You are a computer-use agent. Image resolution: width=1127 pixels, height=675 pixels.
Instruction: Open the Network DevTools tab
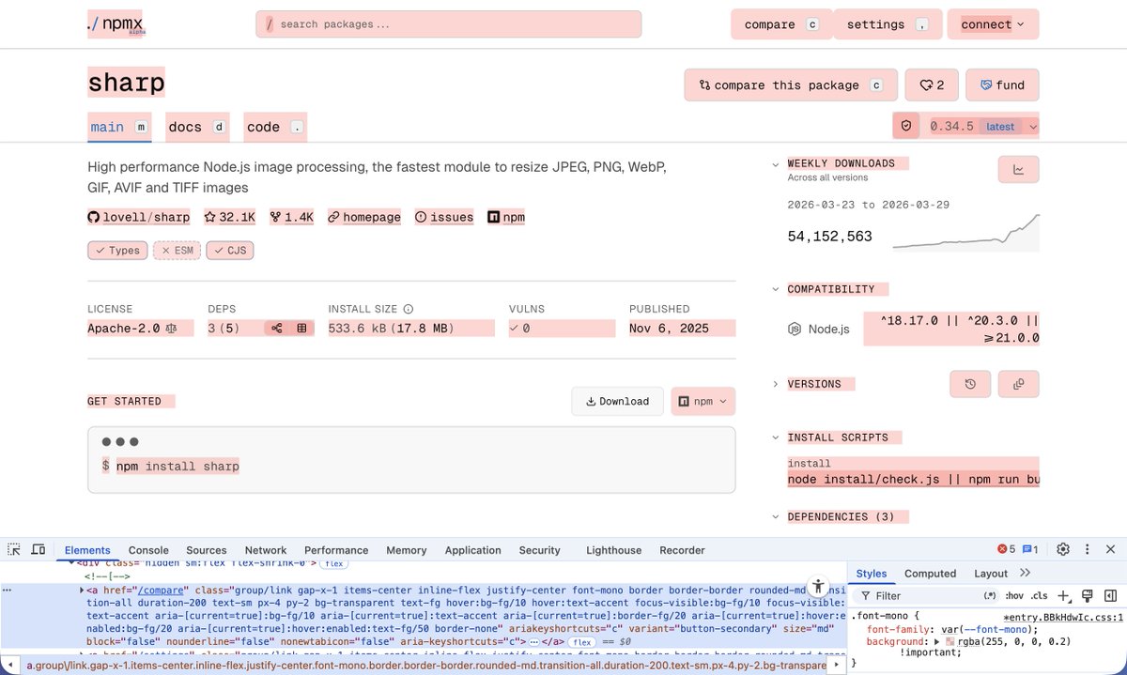tap(266, 550)
